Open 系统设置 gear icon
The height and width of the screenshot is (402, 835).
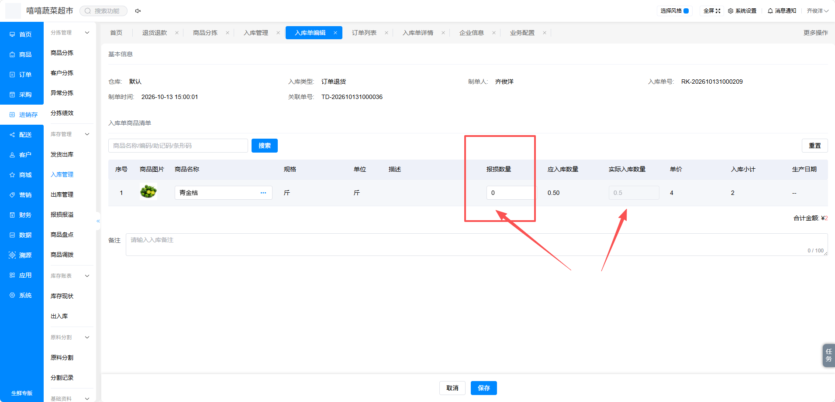[x=742, y=11]
